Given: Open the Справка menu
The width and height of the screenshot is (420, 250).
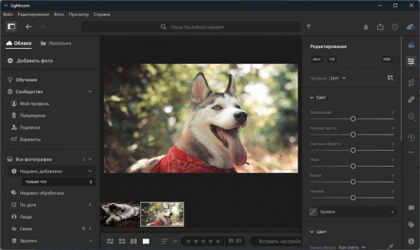Looking at the screenshot, I should (x=102, y=14).
